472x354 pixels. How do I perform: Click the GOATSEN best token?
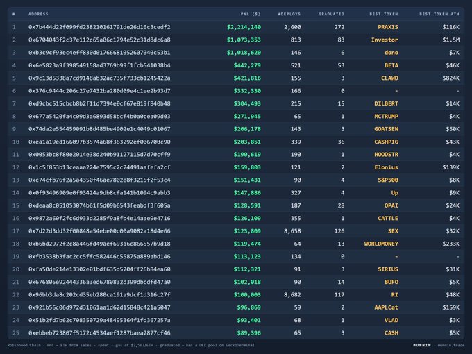coord(386,129)
